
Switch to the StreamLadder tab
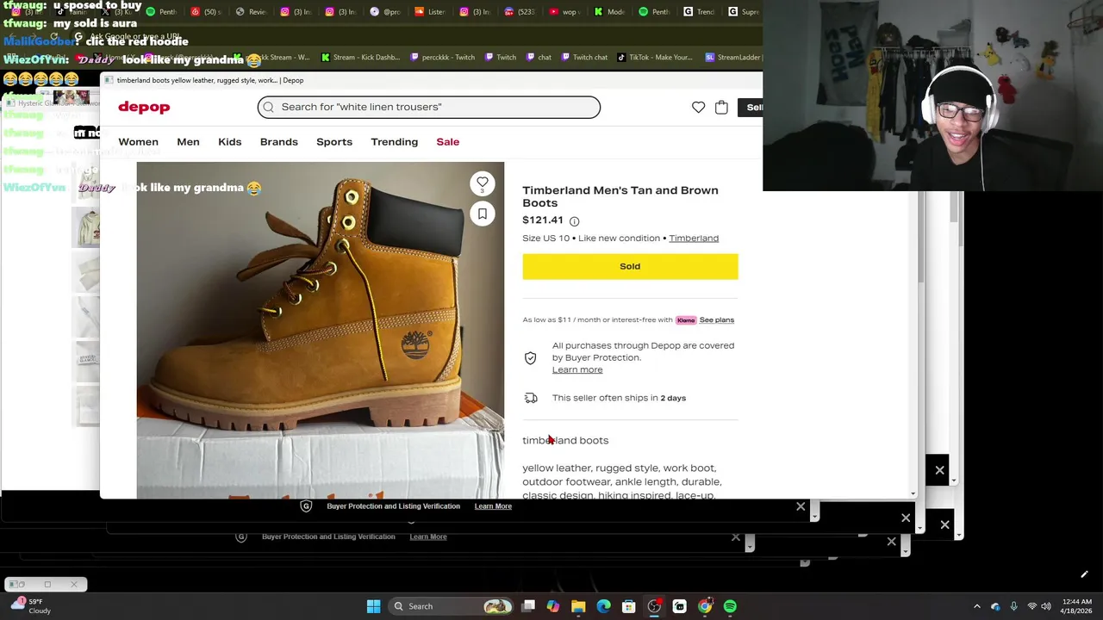tap(733, 58)
